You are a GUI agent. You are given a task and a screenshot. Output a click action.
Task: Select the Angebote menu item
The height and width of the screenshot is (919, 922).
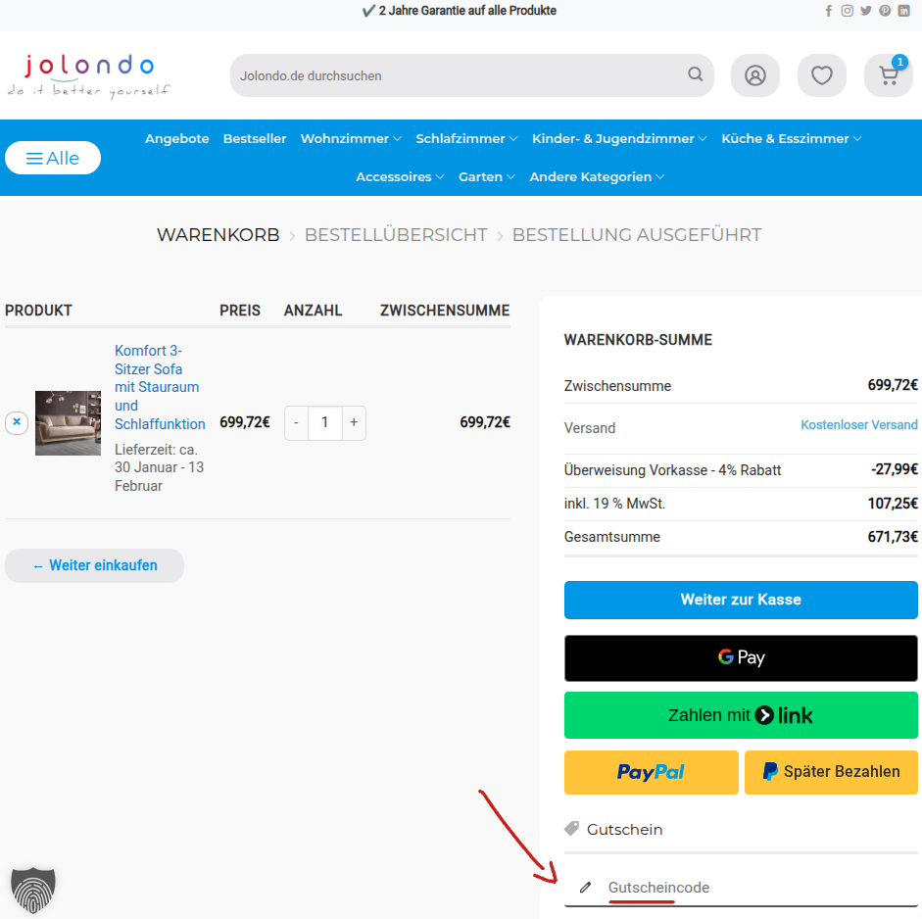(176, 138)
